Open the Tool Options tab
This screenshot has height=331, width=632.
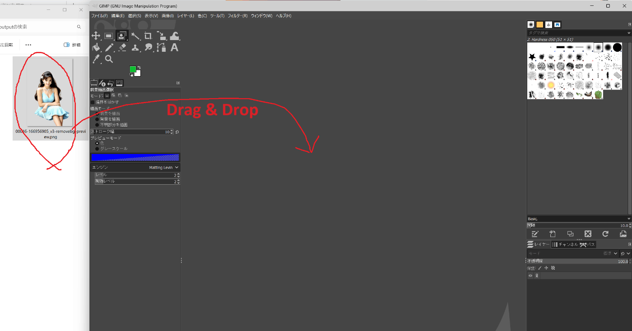point(94,83)
